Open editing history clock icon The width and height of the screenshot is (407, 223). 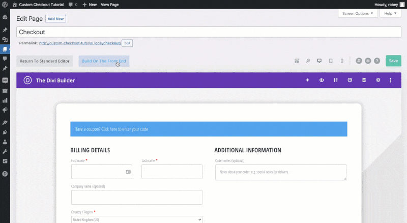pyautogui.click(x=350, y=80)
